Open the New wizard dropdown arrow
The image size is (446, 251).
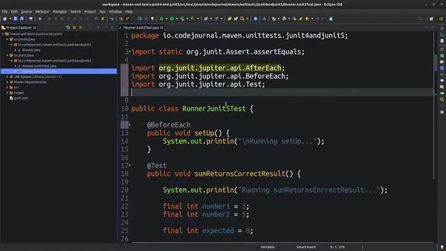coord(10,19)
